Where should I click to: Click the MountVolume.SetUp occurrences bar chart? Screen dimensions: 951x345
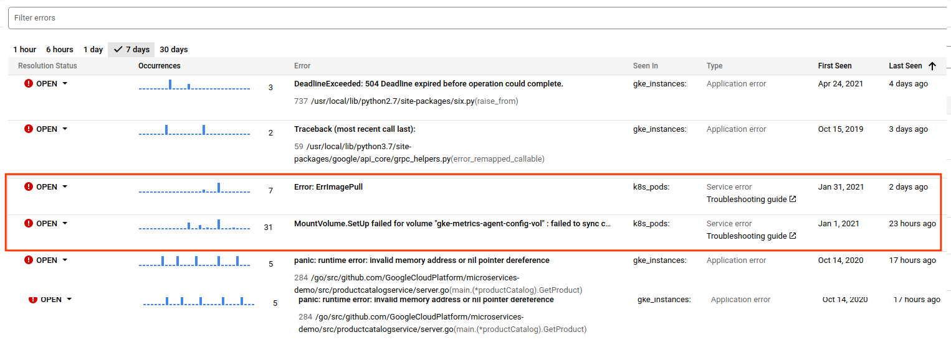tap(194, 224)
